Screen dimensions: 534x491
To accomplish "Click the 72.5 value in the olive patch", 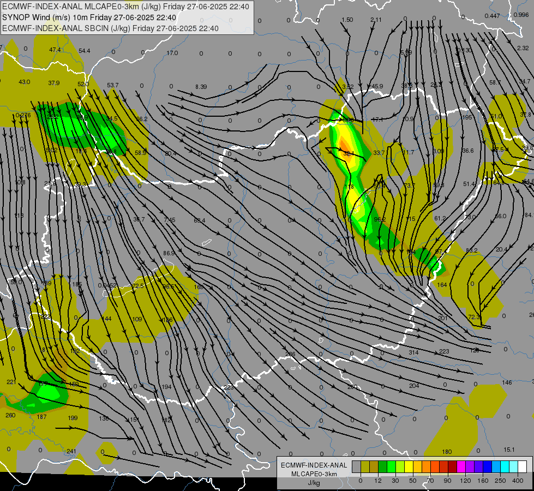I will (138, 286).
